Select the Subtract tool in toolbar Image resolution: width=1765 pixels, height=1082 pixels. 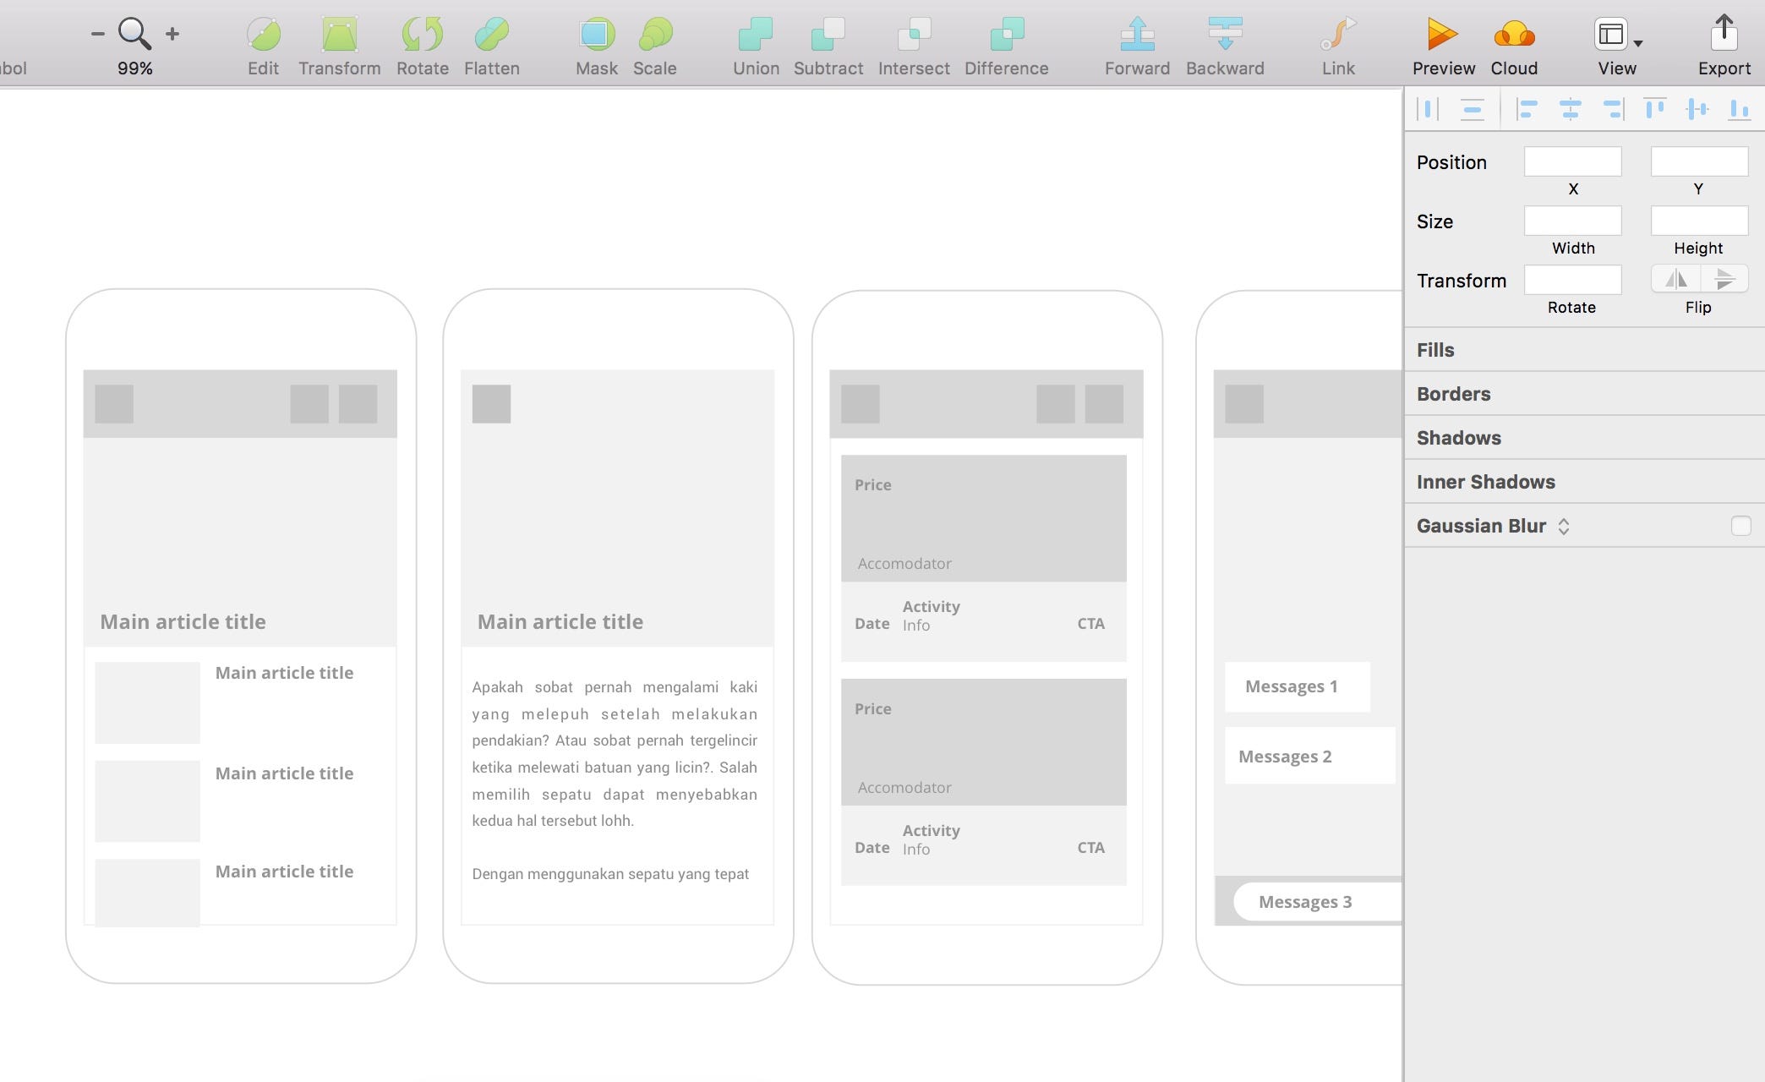click(x=828, y=36)
